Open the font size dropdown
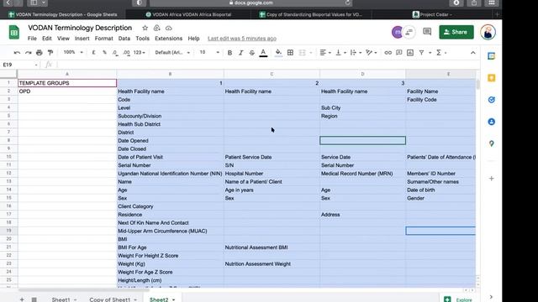Viewport: 538px width, 302px height. (x=209, y=52)
